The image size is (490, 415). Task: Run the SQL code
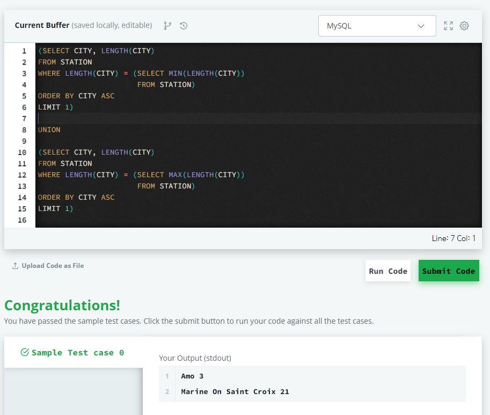(x=387, y=271)
